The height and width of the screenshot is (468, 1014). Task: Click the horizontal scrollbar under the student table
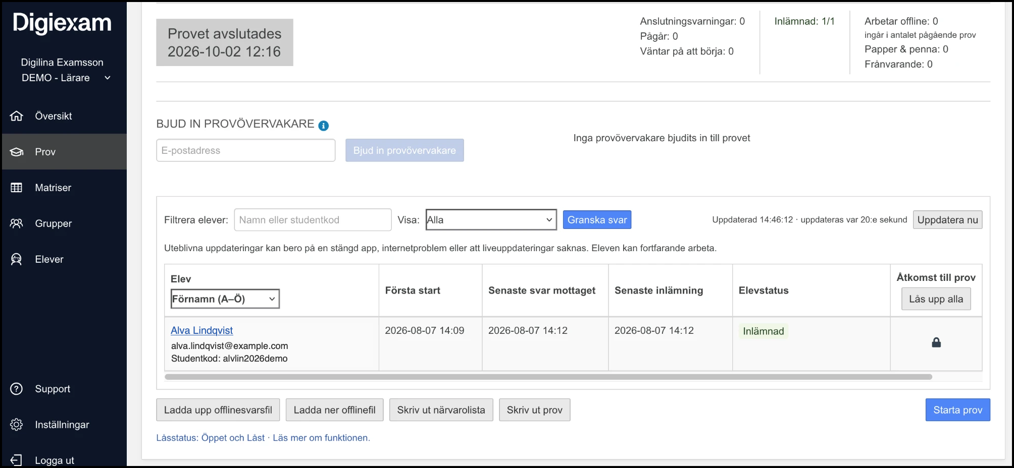[x=548, y=377]
